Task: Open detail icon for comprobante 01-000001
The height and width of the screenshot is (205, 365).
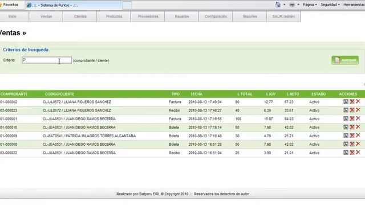Action: (x=346, y=118)
